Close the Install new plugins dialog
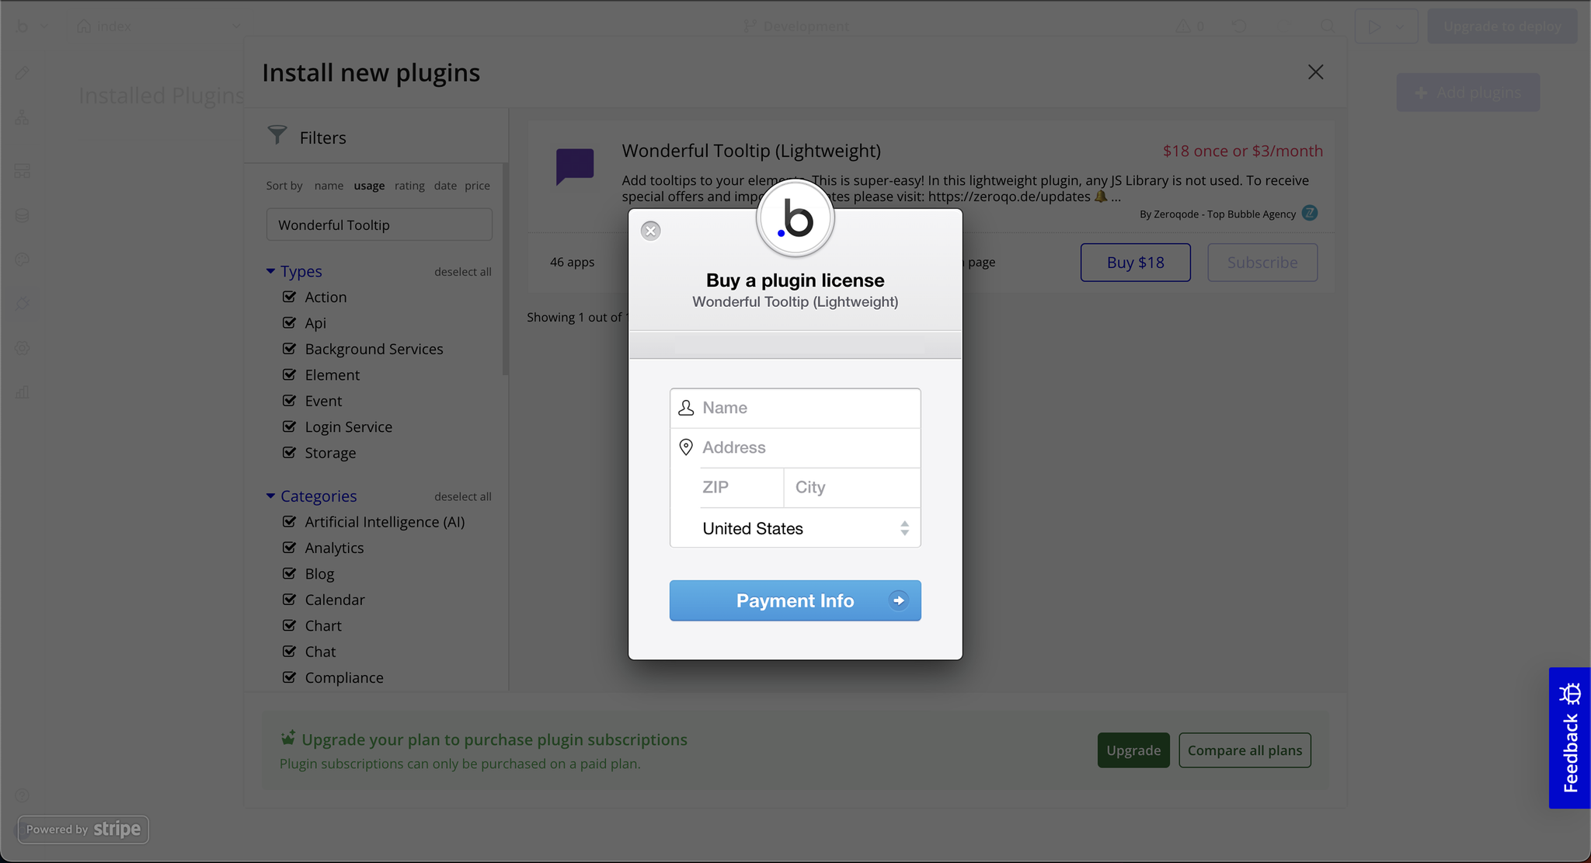 1315,72
